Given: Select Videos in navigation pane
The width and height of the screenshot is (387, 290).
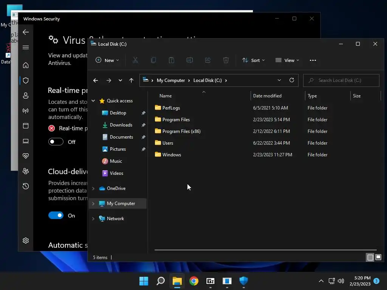Looking at the screenshot, I should 116,173.
